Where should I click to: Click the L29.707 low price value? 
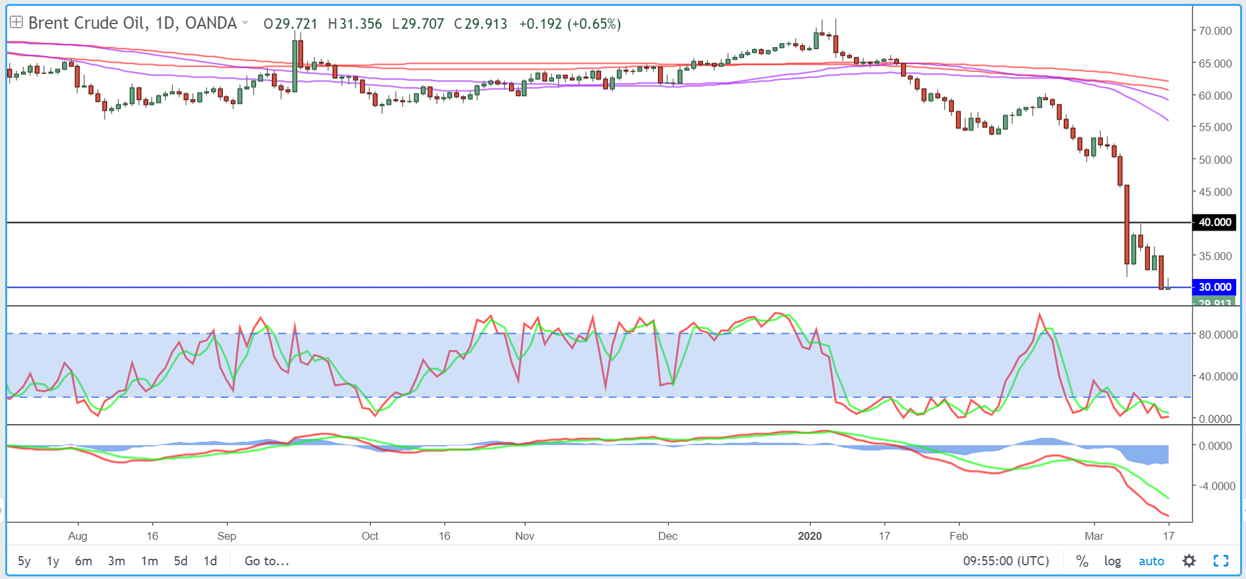coord(418,24)
